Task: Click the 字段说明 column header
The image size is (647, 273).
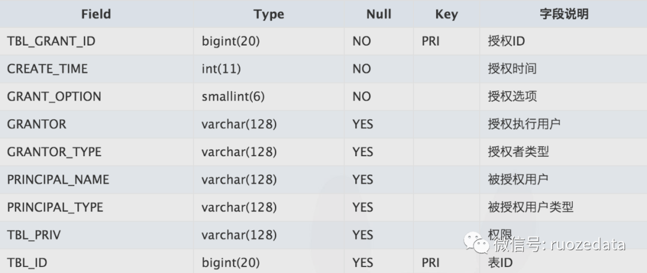Action: point(564,14)
